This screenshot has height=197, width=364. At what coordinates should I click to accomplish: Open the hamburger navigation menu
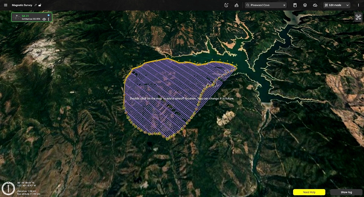[x=5, y=5]
